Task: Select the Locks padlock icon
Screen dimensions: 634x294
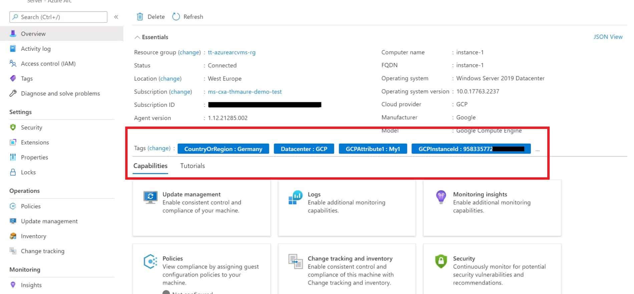Action: pos(13,172)
